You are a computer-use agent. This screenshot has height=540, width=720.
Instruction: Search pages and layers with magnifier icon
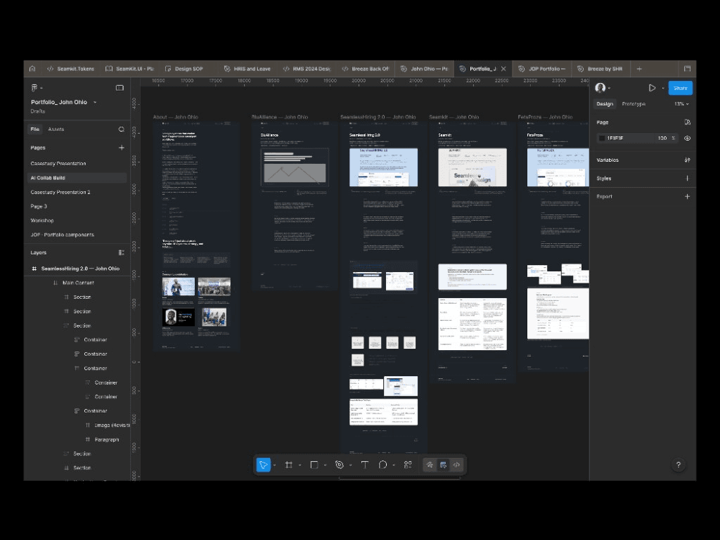pyautogui.click(x=121, y=129)
